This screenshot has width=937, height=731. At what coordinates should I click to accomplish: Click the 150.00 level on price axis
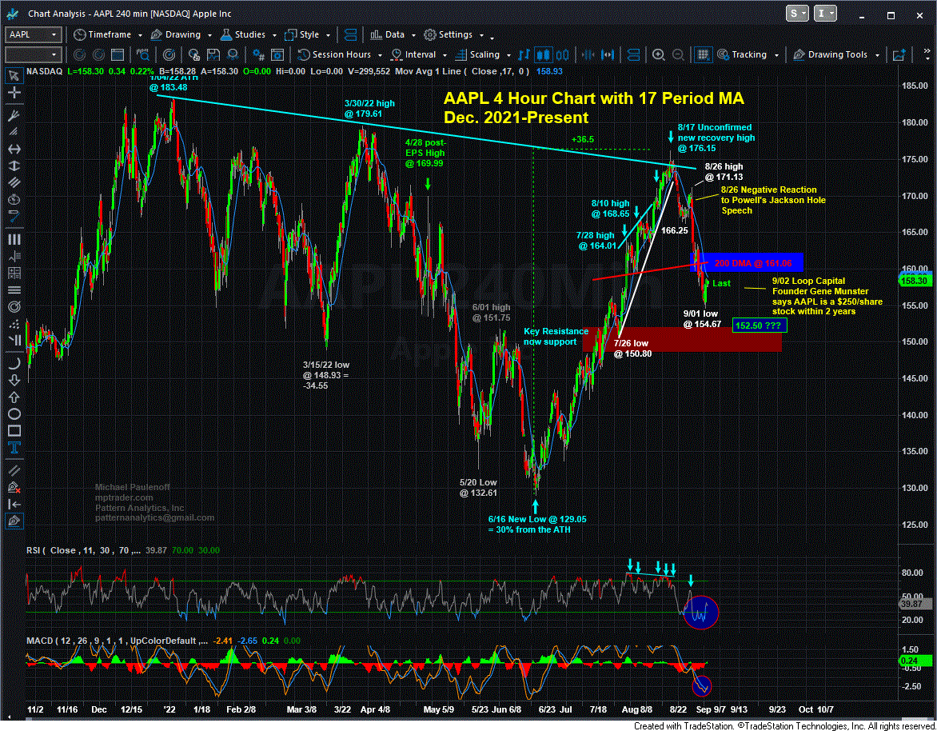click(x=915, y=342)
